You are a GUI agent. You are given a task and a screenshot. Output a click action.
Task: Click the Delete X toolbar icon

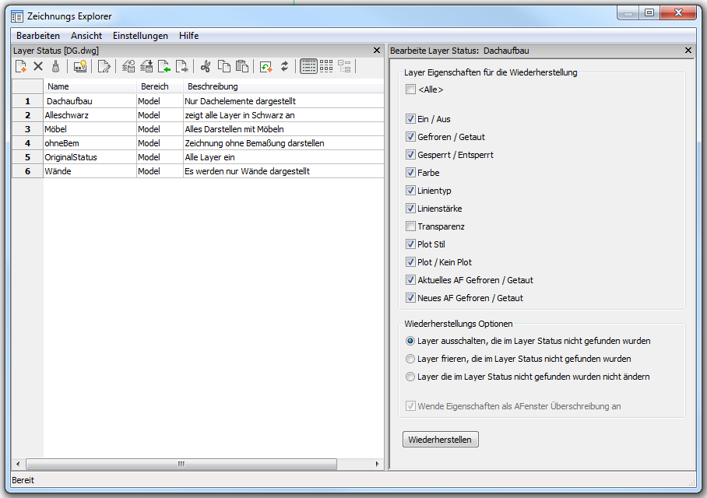point(38,67)
